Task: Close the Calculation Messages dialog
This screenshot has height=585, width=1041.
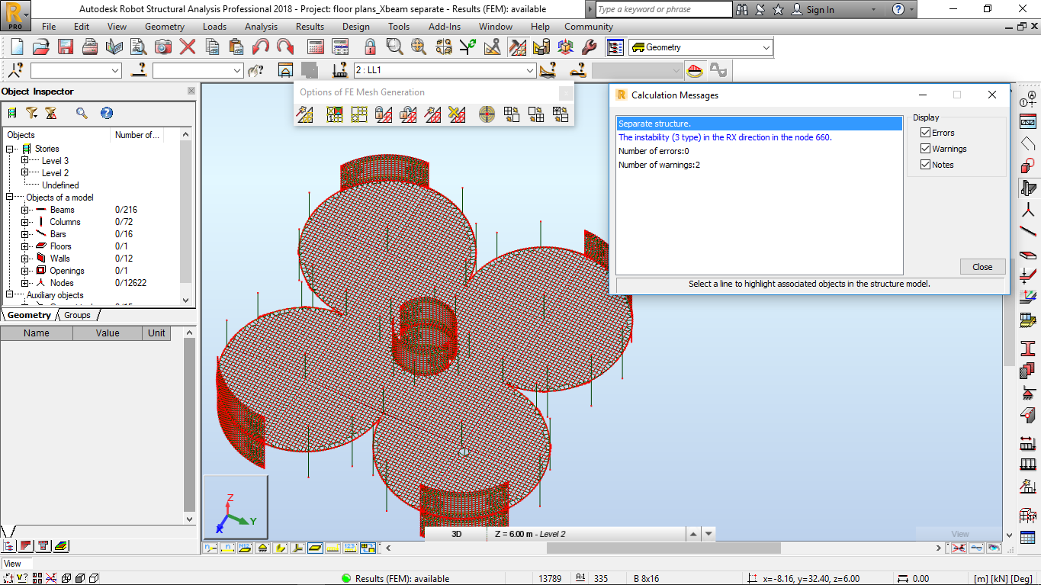Action: [x=982, y=266]
